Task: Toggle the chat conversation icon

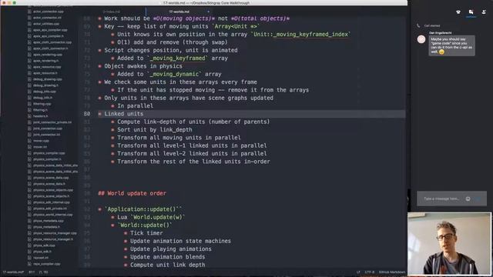Action: [471, 12]
